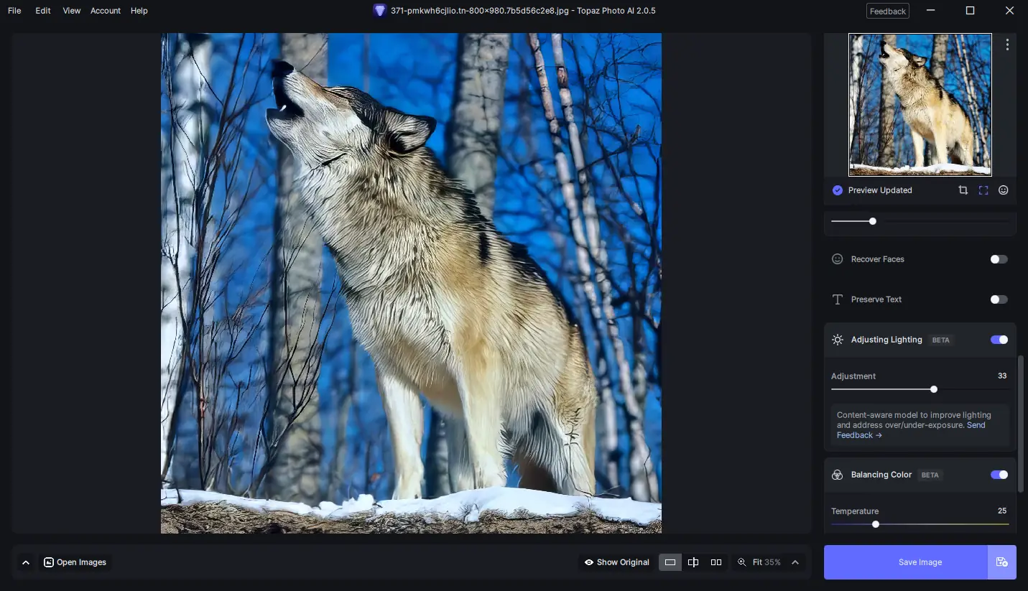The width and height of the screenshot is (1028, 591).
Task: Click the single view mode icon
Action: coord(670,562)
